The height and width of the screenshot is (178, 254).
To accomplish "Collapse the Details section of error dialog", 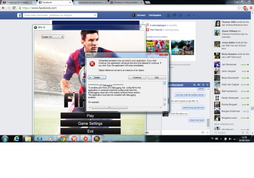I will 97,77.
